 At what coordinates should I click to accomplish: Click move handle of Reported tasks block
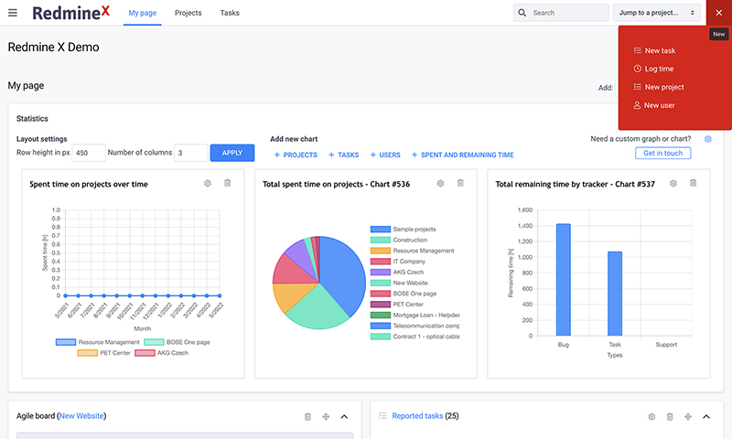688,417
